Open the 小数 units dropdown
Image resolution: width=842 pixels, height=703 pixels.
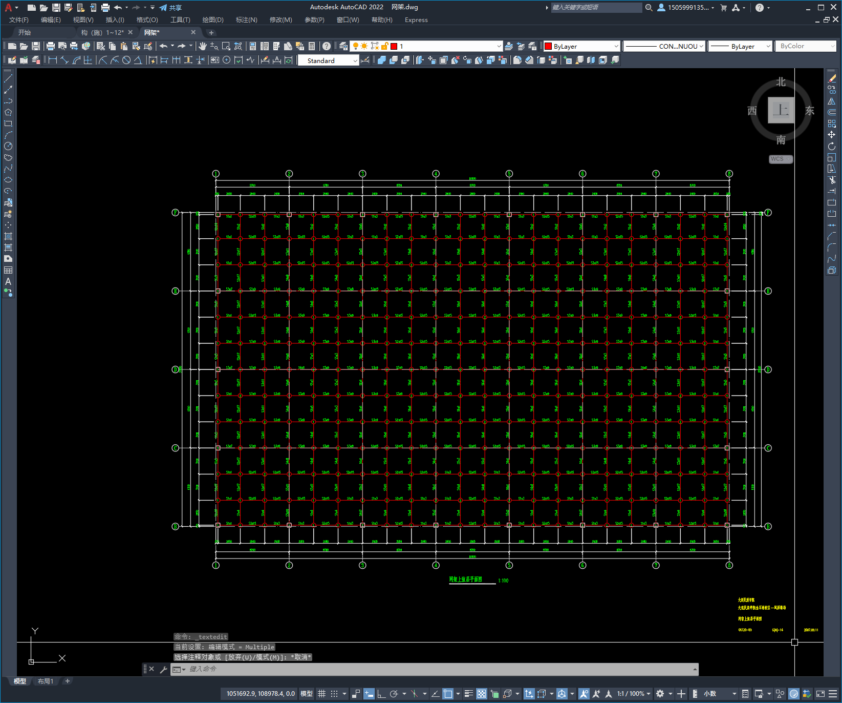(720, 694)
